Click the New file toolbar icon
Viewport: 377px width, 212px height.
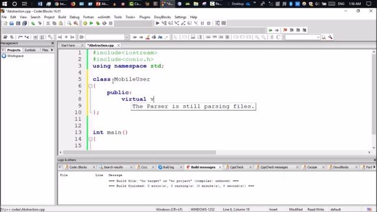tap(5, 24)
